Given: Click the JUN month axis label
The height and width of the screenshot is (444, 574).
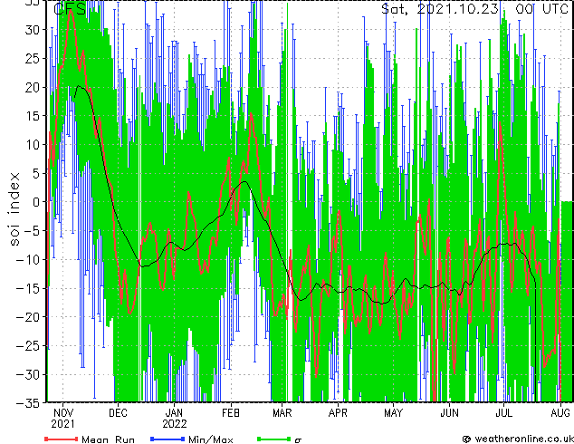Looking at the screenshot, I should click(x=449, y=413).
